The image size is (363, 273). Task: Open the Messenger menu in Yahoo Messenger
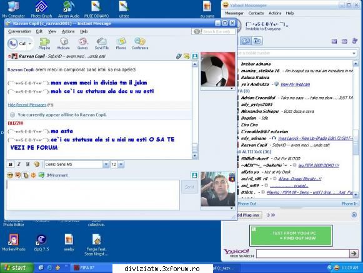(x=234, y=13)
